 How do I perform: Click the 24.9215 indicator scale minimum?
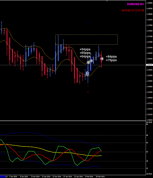[x=149, y=174]
